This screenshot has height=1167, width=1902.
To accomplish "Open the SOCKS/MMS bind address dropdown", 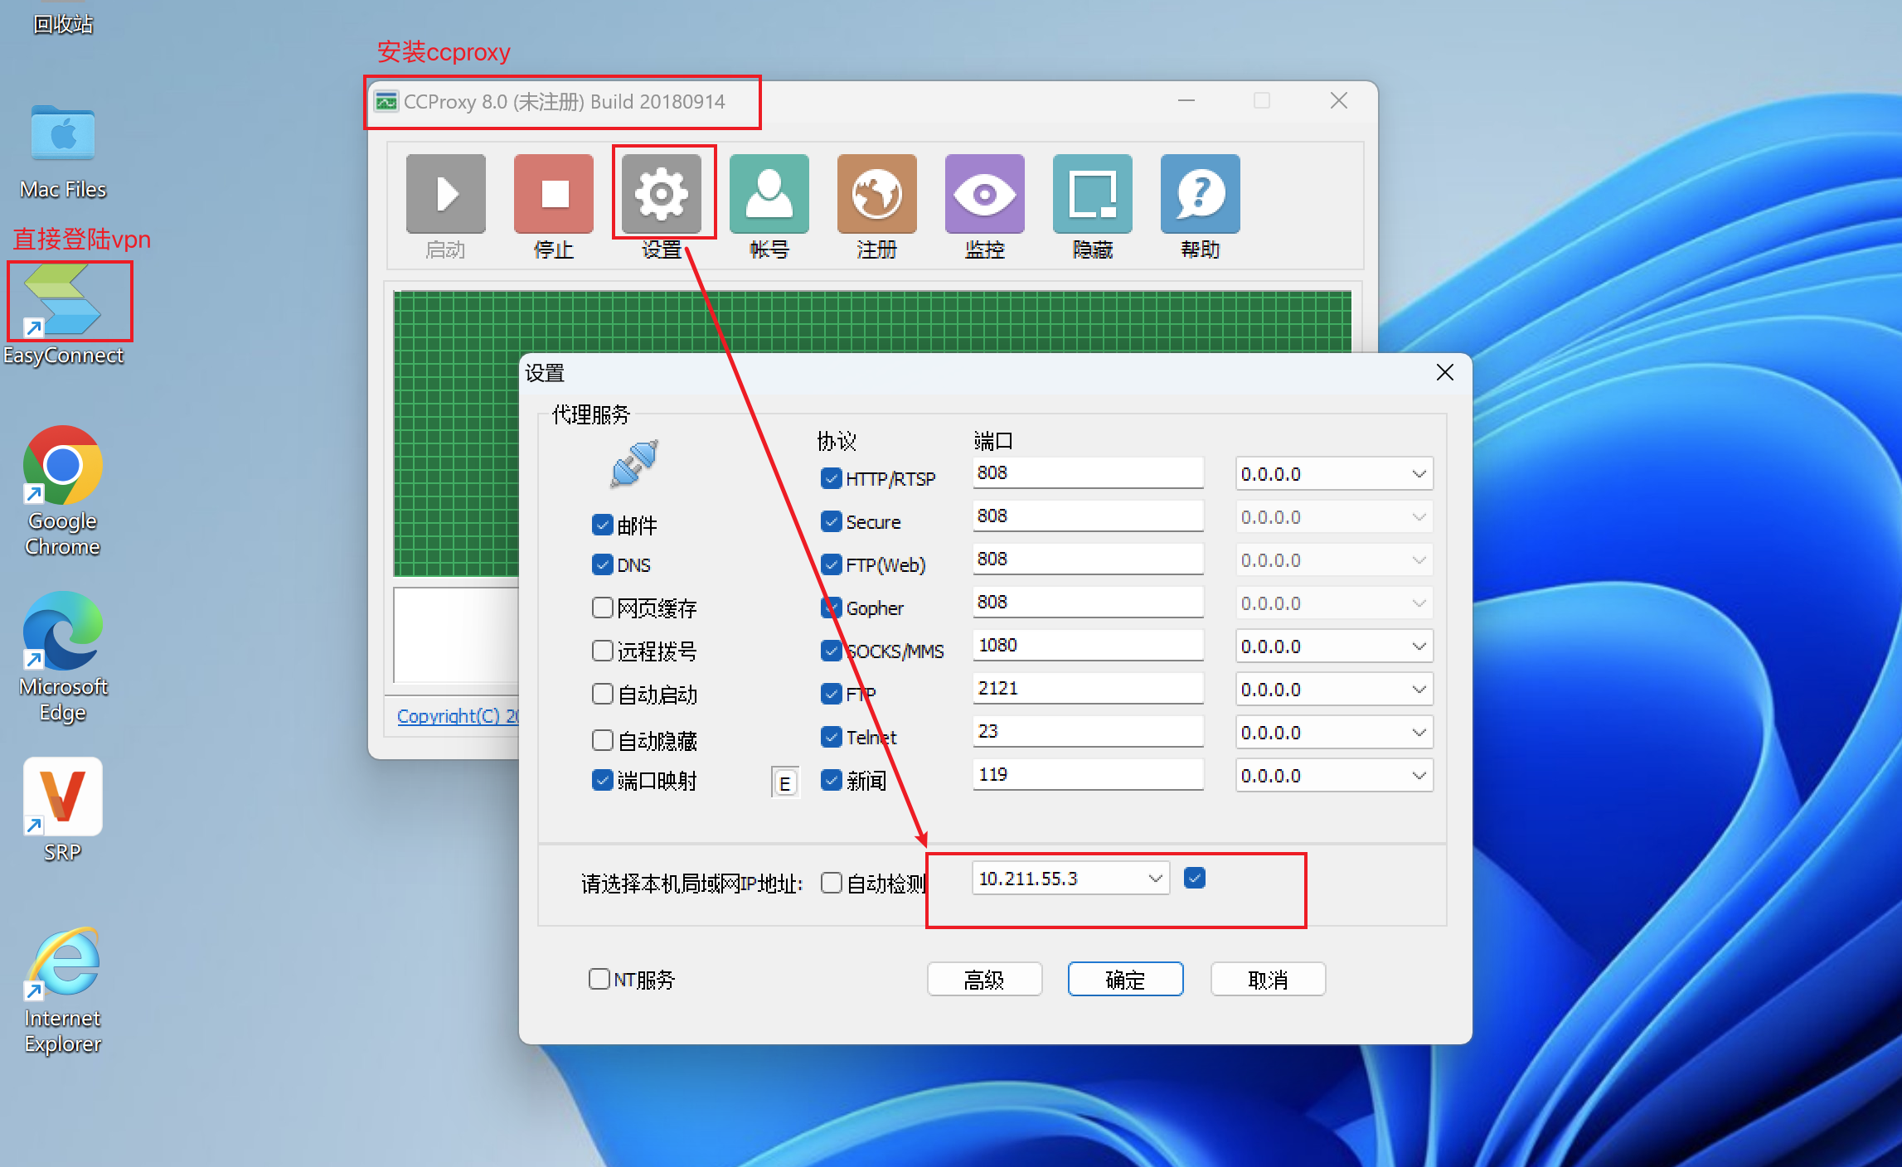I will click(x=1418, y=646).
